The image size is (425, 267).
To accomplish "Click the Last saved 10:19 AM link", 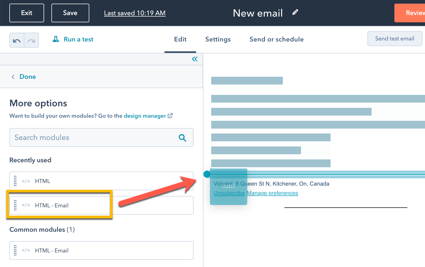I will click(135, 13).
